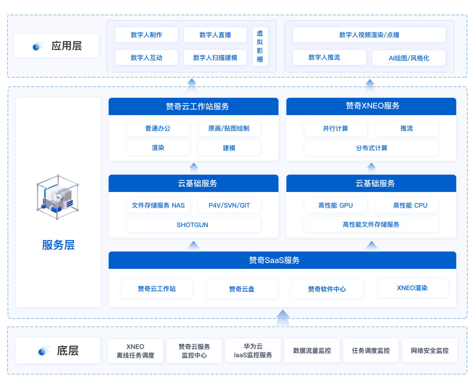Select the 数字人制作 module

point(146,35)
